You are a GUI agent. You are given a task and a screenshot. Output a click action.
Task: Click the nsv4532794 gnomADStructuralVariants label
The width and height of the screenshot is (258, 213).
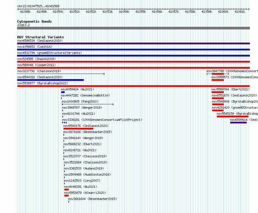tap(50, 53)
